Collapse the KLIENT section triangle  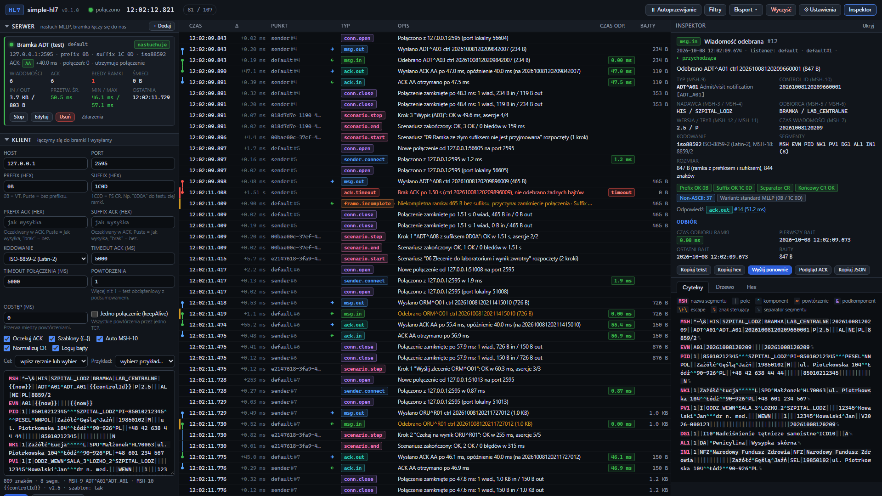coord(7,140)
